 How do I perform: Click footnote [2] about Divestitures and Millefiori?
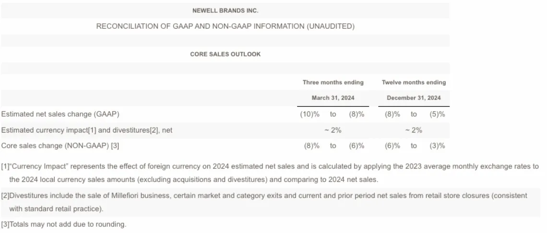tap(264, 196)
